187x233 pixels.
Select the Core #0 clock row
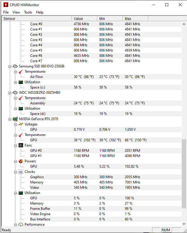(x=36, y=24)
